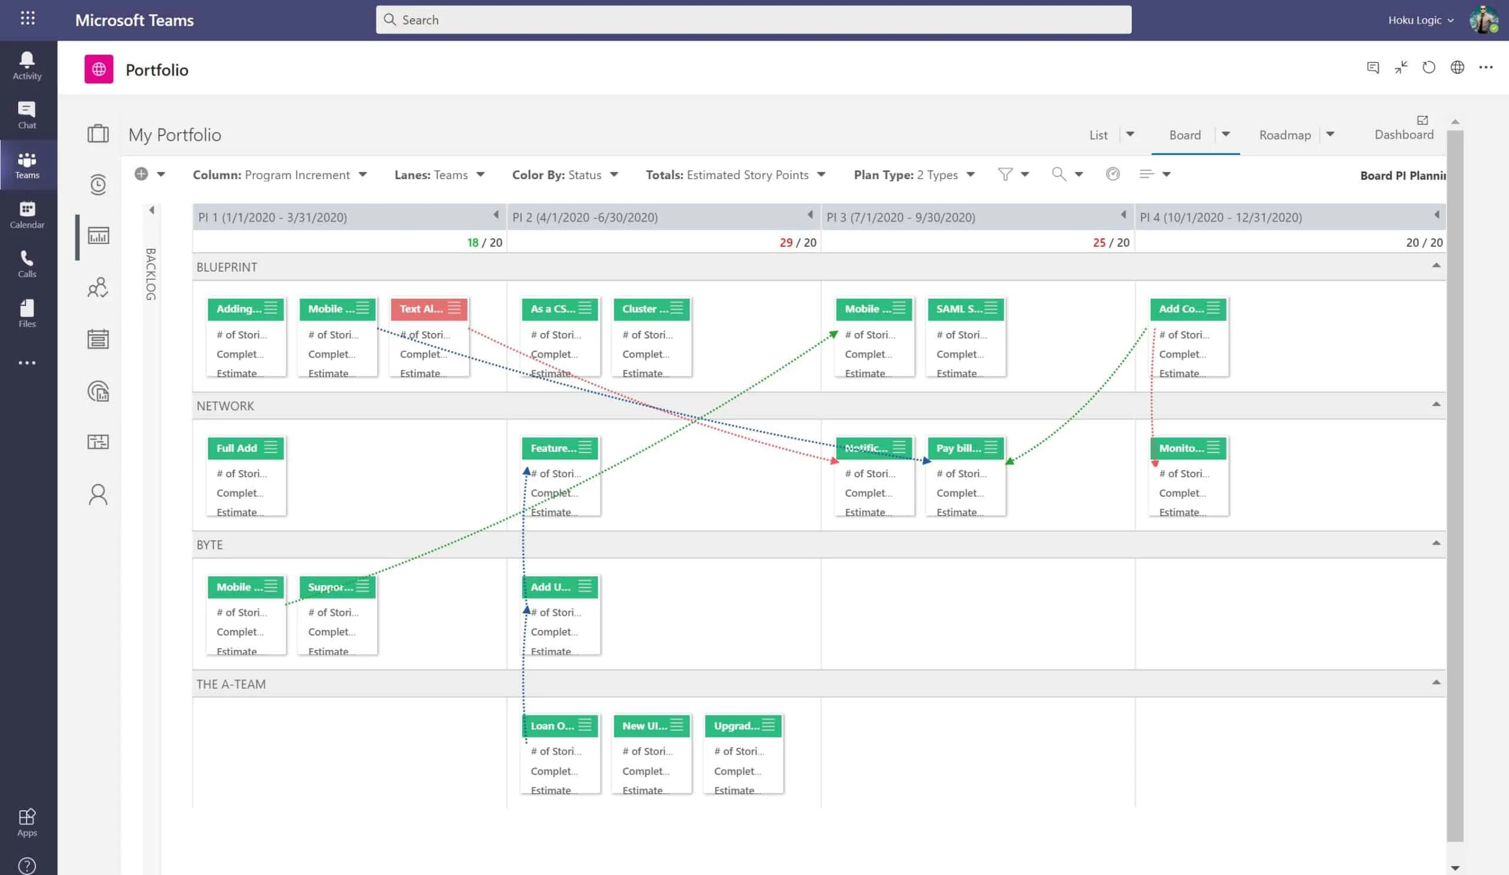Collapse the BLUEPRINT swimlane chevron
1509x875 pixels.
pos(1436,265)
